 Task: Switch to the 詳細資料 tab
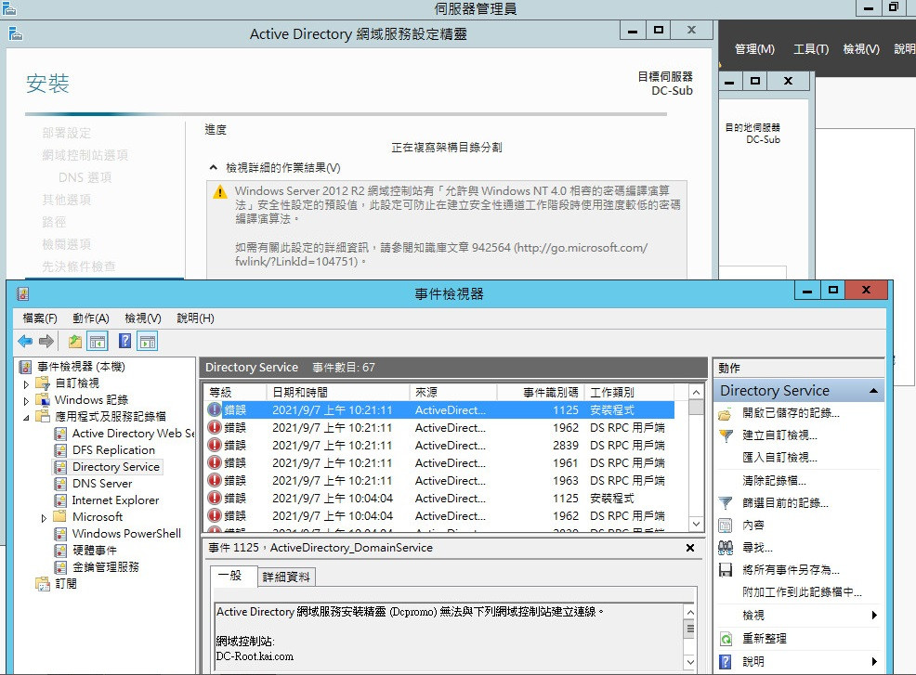[x=286, y=577]
